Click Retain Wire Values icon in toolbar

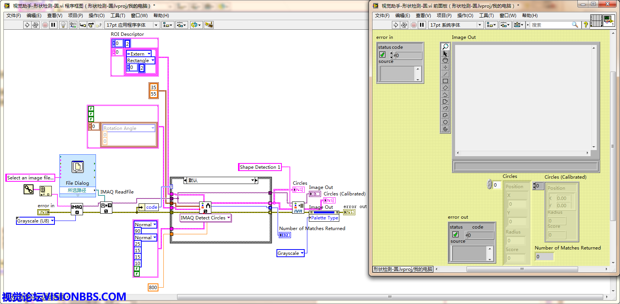(x=73, y=25)
